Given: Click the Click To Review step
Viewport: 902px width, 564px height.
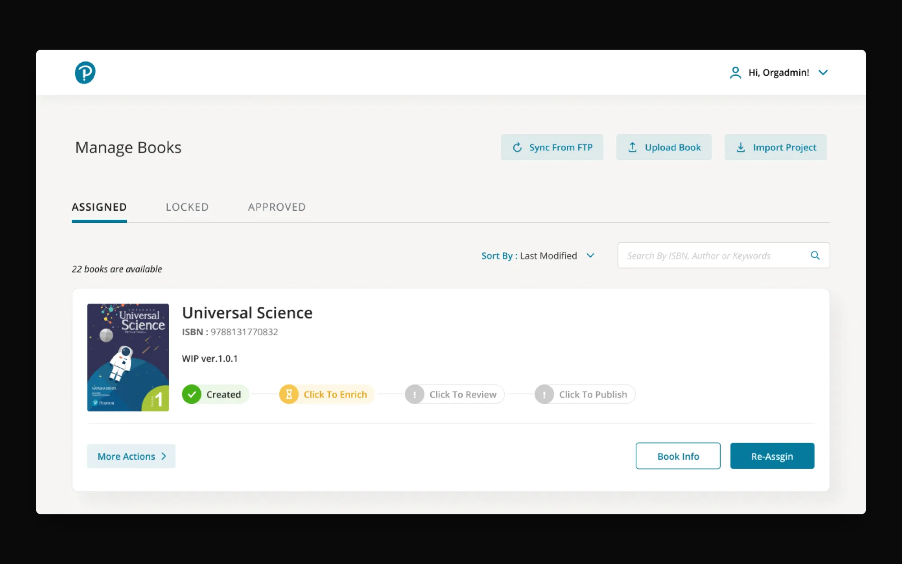Looking at the screenshot, I should (455, 394).
